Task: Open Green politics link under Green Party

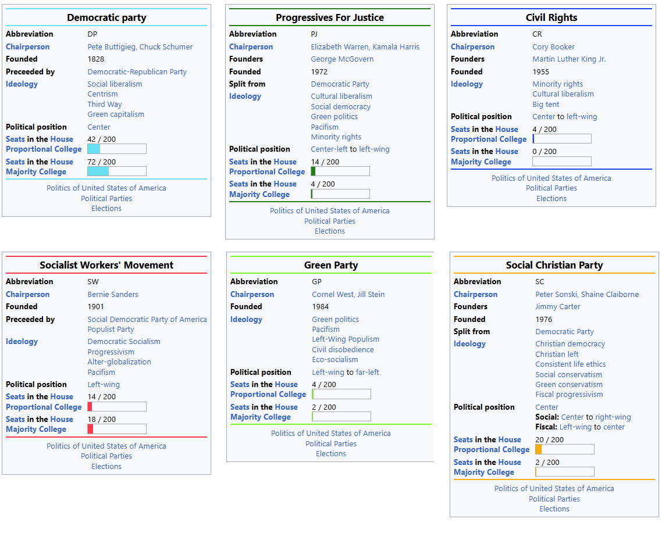Action: (335, 320)
